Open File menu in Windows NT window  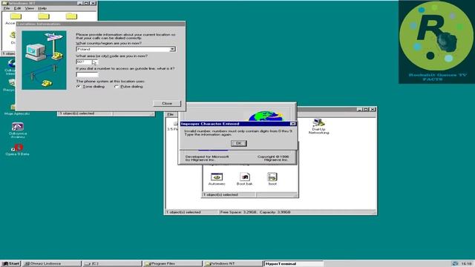coord(7,8)
